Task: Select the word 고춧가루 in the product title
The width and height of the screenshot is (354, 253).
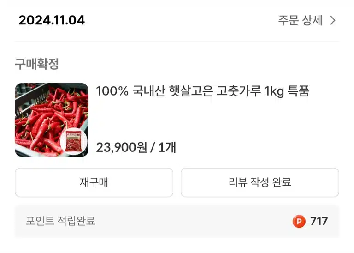Action: point(239,91)
